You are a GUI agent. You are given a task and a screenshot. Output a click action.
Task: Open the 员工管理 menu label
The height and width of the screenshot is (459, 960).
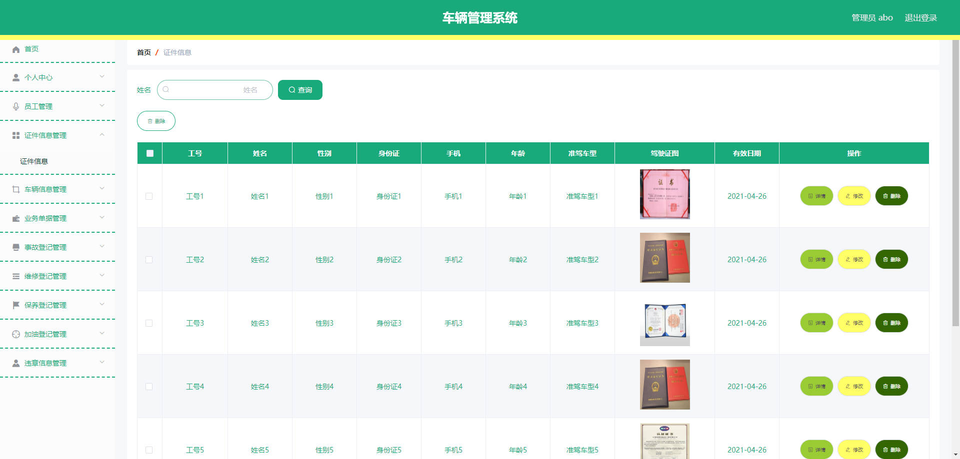coord(38,106)
